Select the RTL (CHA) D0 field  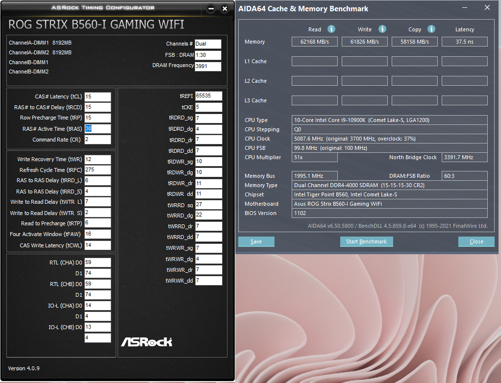pyautogui.click(x=98, y=263)
